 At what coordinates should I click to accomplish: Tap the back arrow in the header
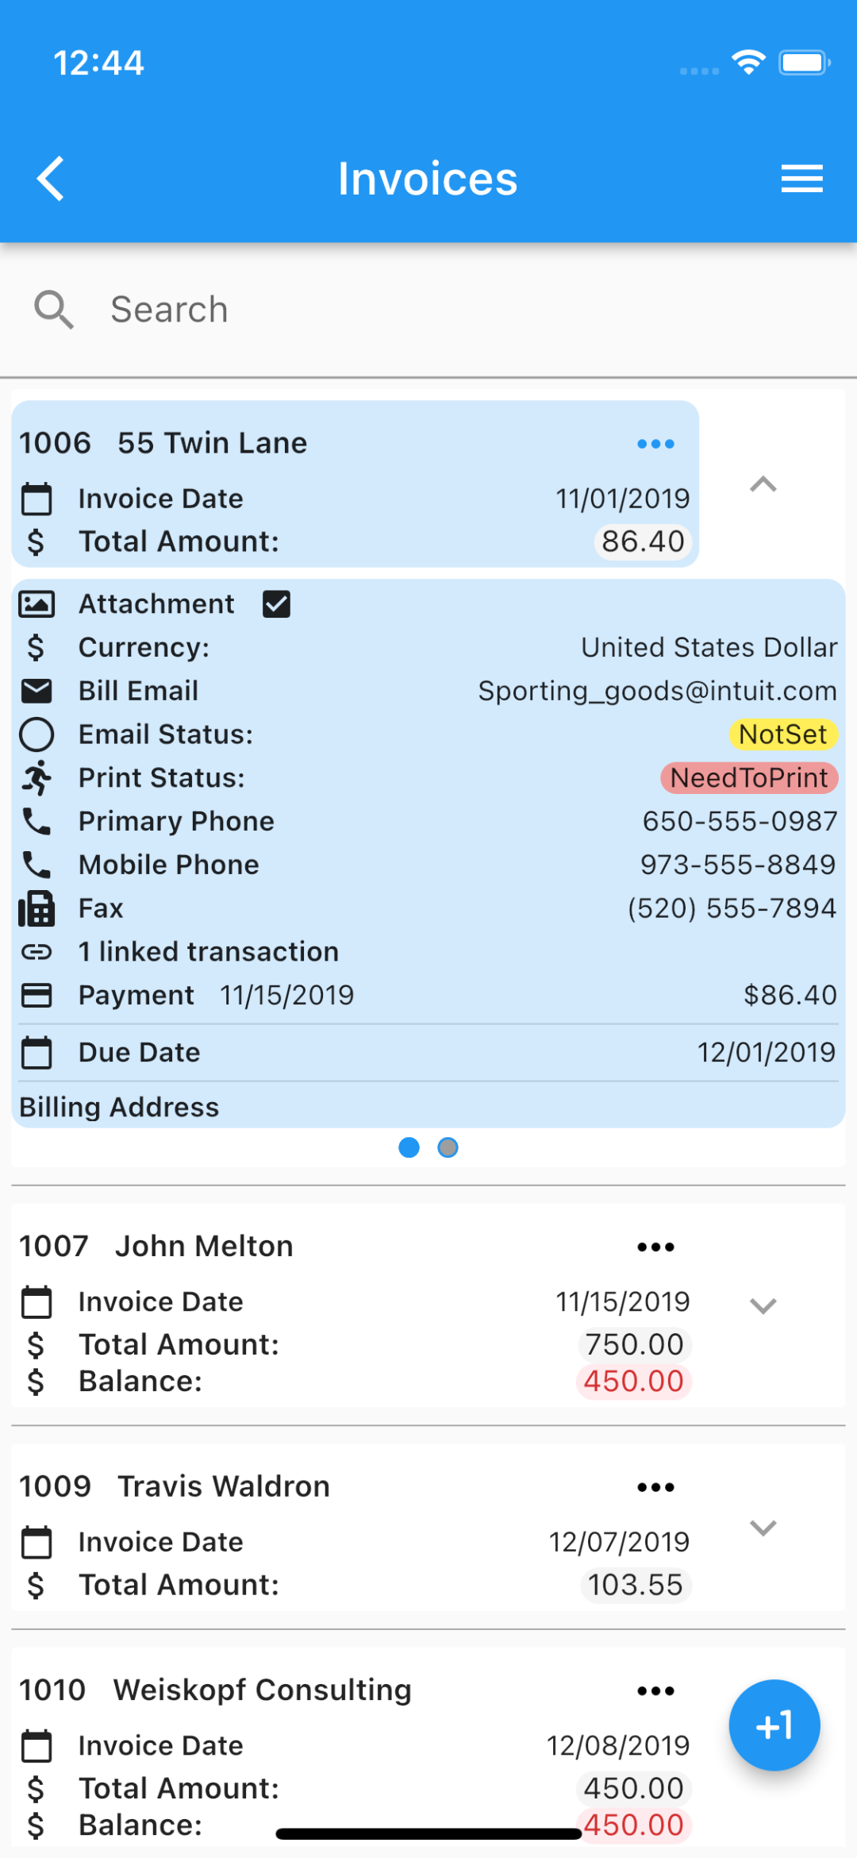click(51, 179)
